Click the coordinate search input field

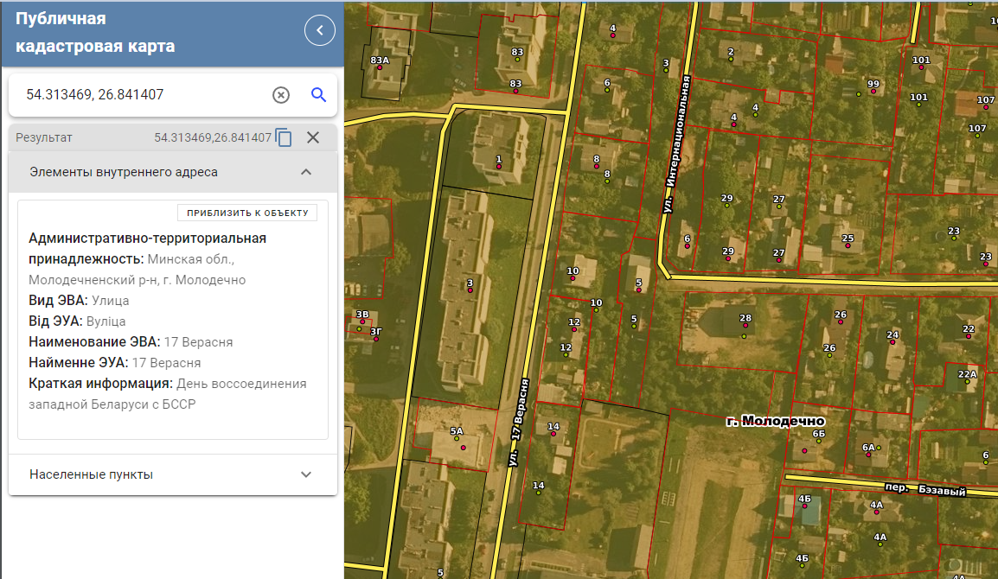coord(145,95)
